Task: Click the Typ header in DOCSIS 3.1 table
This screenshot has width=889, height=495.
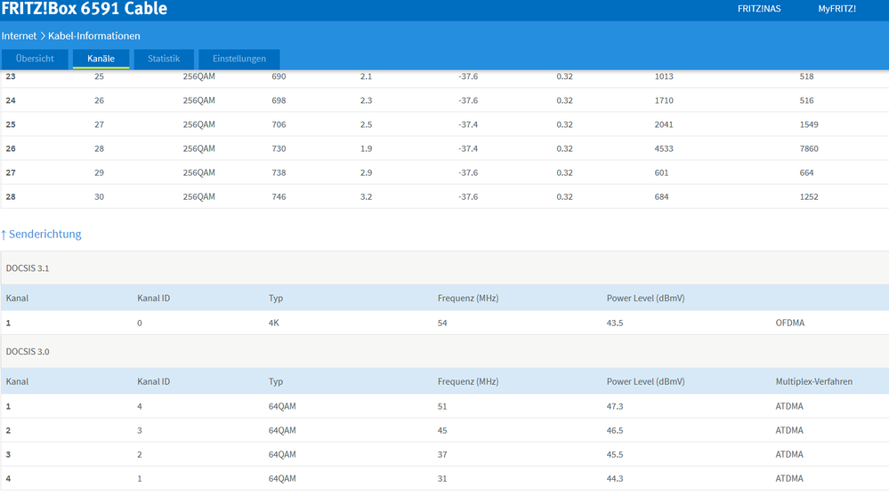Action: point(276,299)
